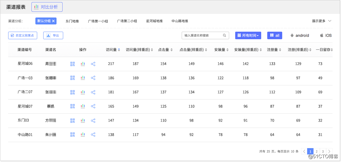Open QR code for 东门03 row
This screenshot has height=162, width=341.
tap(73, 121)
